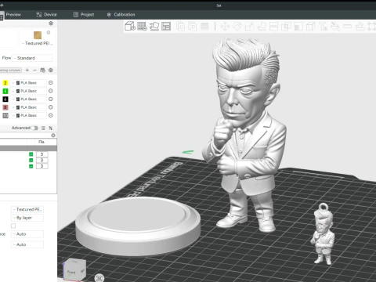This screenshot has height=282, width=376.
Task: Open the Mesh boolean tool
Action: click(x=286, y=27)
